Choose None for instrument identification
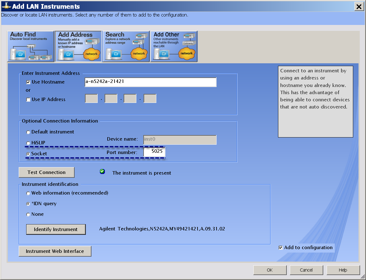The height and width of the screenshot is (280, 366). (x=28, y=215)
